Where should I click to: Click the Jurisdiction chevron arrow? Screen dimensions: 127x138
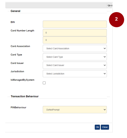point(105,74)
